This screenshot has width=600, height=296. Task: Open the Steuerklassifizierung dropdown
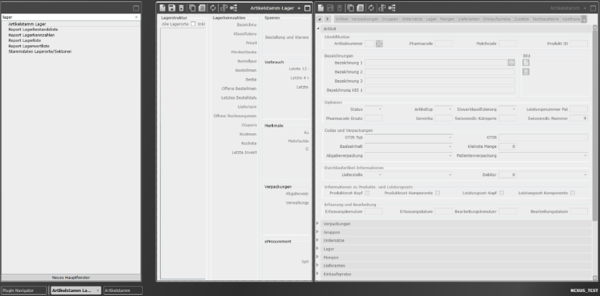(513, 109)
